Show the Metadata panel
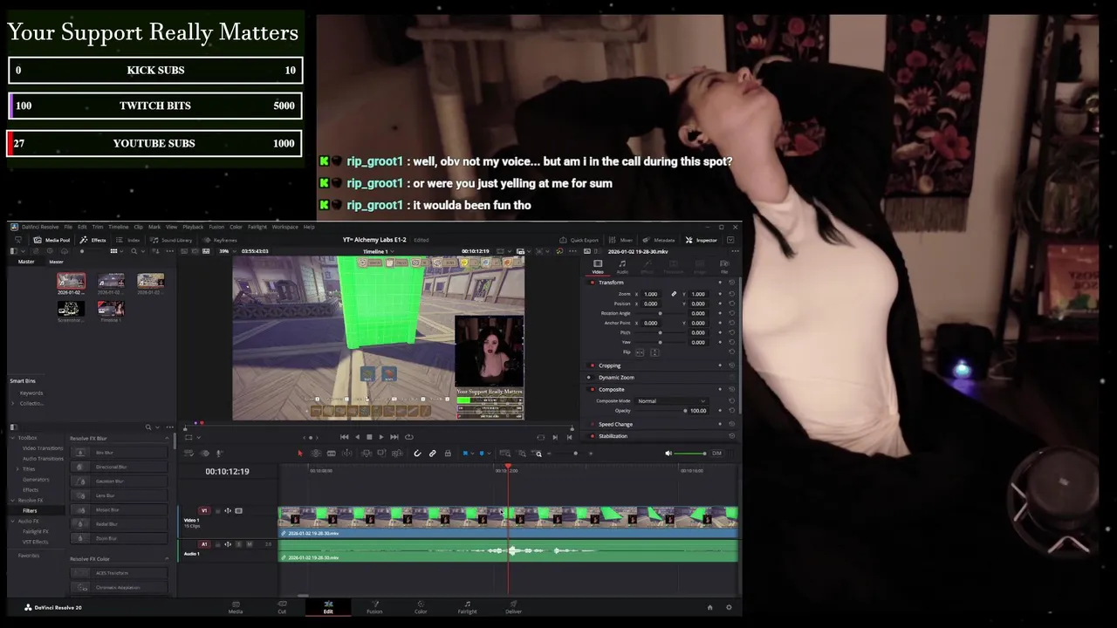 coord(660,240)
